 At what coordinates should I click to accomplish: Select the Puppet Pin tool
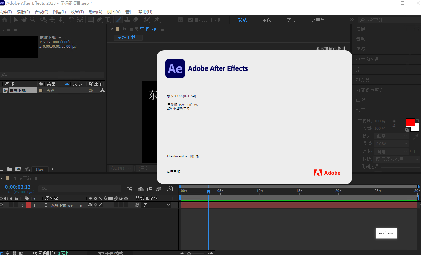pos(157,19)
